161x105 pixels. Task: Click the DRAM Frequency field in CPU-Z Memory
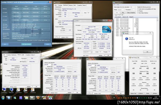pos(25,66)
